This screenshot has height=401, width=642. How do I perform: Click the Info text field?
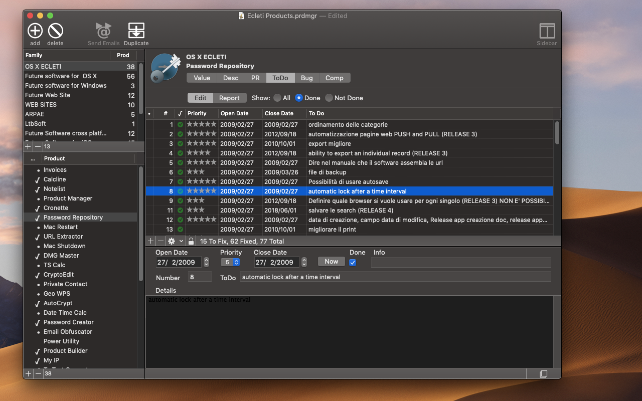460,262
